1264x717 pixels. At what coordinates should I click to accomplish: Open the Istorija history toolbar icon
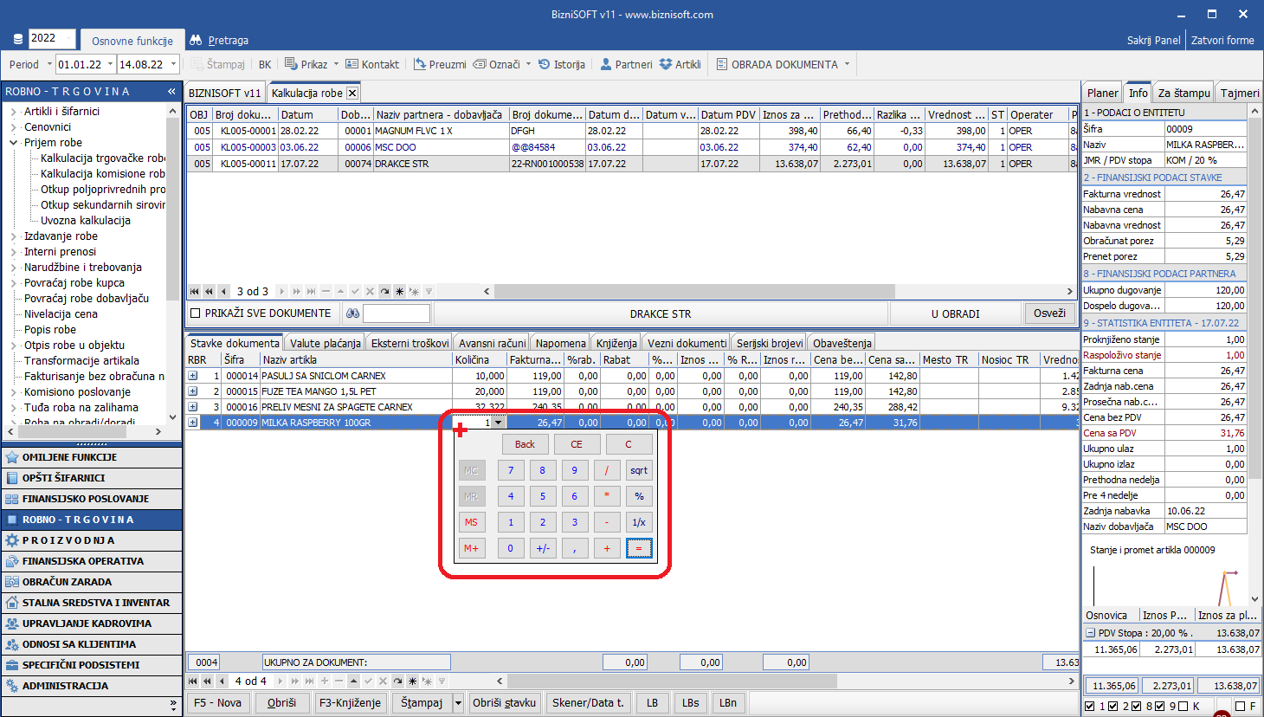click(x=545, y=65)
